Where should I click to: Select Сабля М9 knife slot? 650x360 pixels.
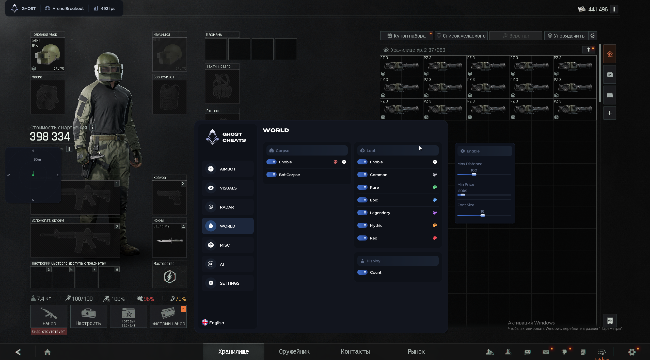click(169, 241)
